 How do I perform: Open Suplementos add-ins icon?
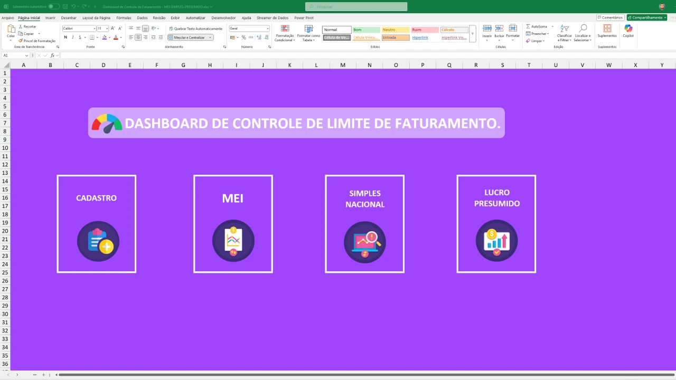[x=607, y=31]
